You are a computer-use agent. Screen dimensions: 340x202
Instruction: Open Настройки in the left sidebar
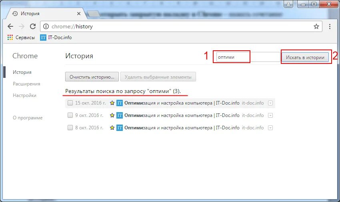click(x=24, y=95)
